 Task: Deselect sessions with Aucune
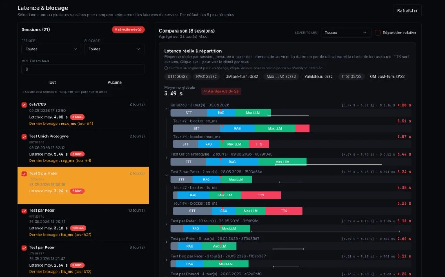[x=114, y=82]
